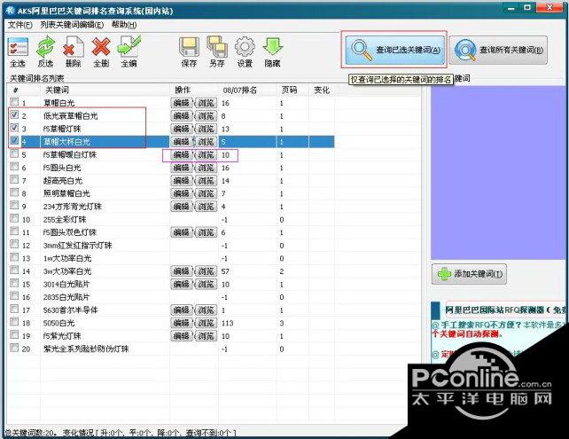Uncheck the box for row 3 f5草帽灯珠

click(14, 128)
